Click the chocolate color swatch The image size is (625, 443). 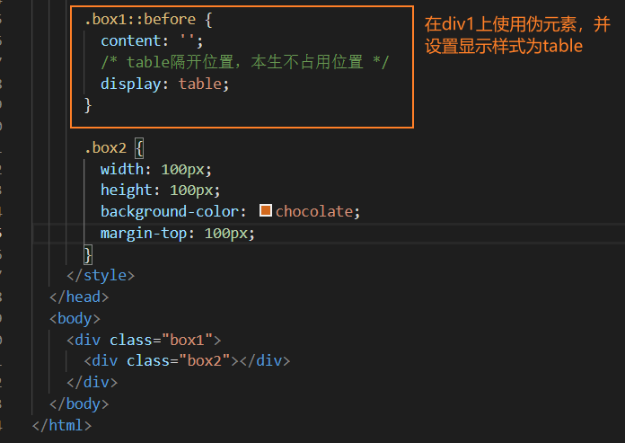(266, 210)
